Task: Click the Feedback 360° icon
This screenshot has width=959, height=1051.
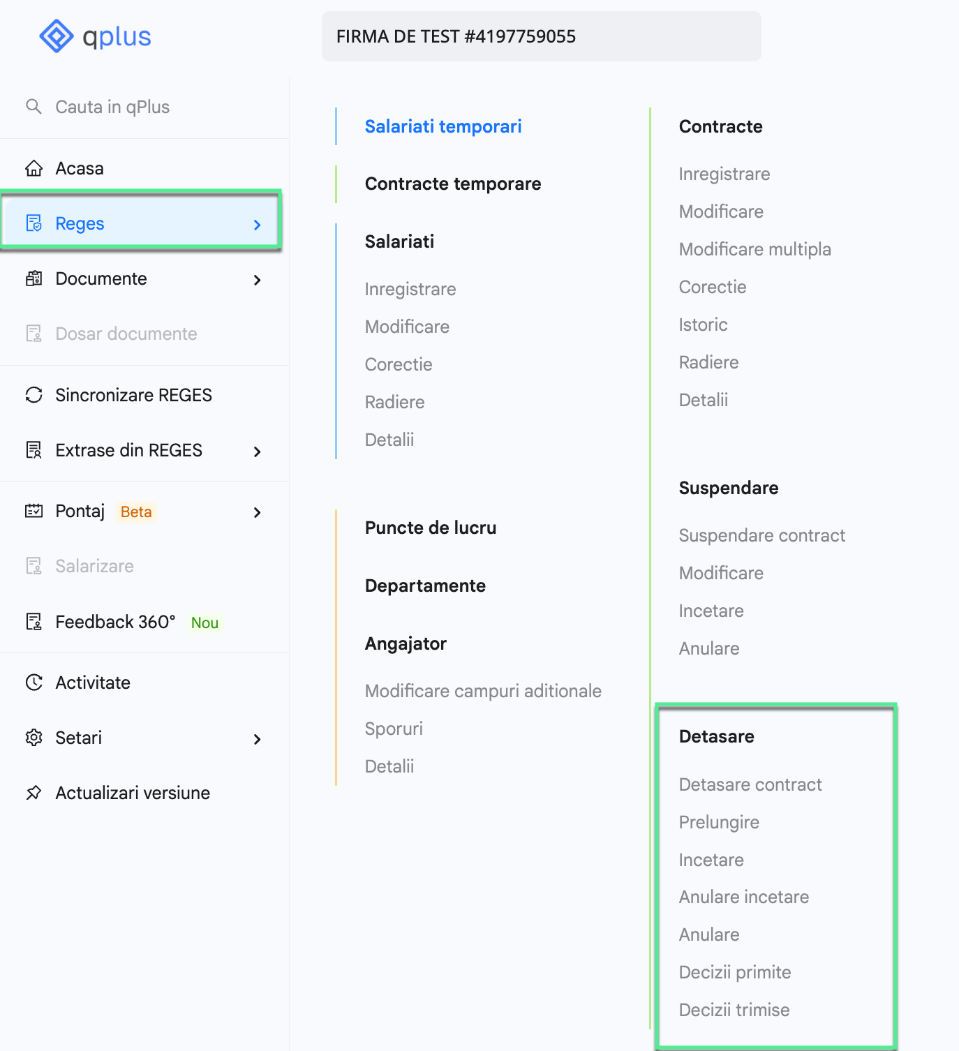Action: (x=34, y=622)
